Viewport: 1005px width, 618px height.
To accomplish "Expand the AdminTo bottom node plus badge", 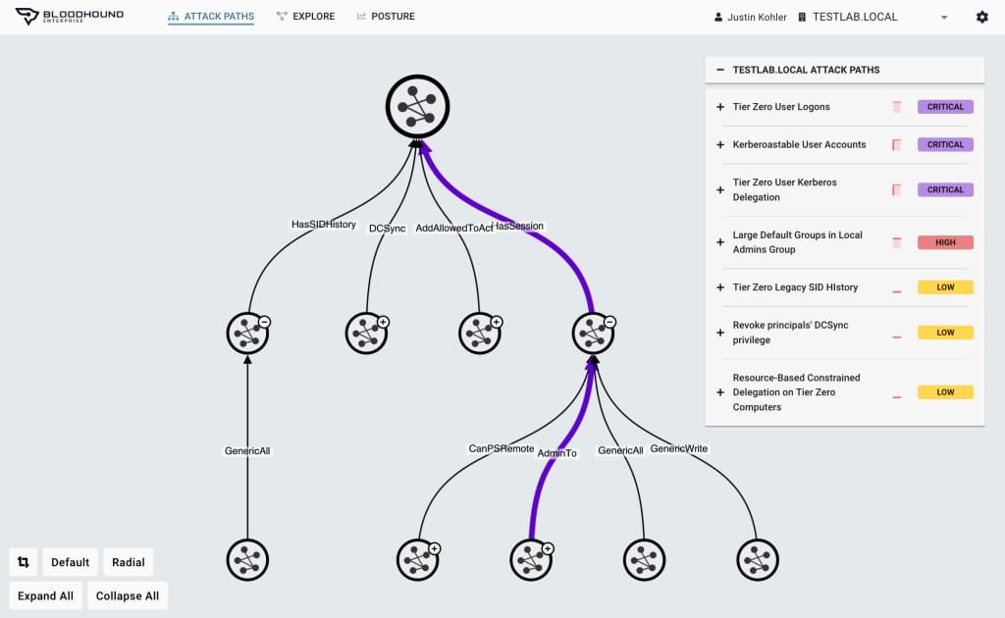I will coord(548,548).
